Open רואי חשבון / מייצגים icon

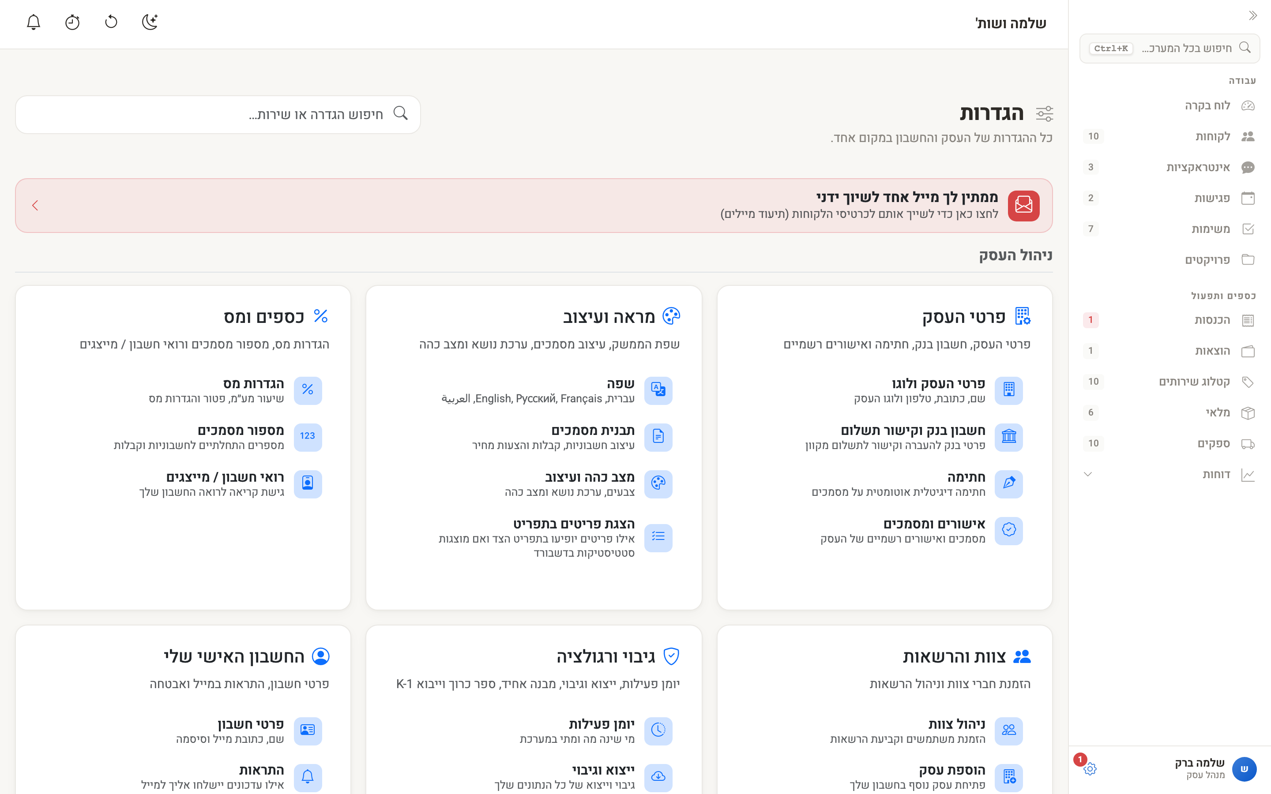[x=308, y=483]
